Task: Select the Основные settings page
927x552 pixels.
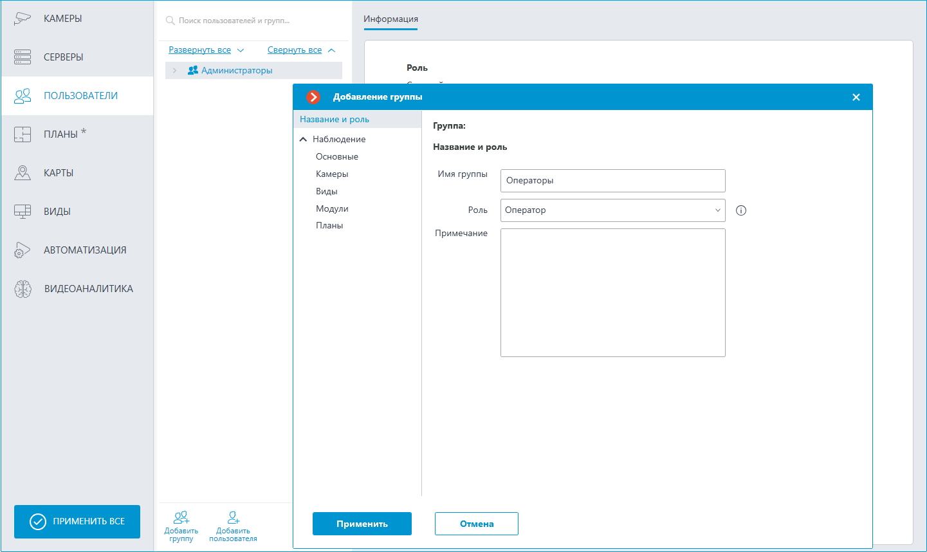Action: click(337, 157)
